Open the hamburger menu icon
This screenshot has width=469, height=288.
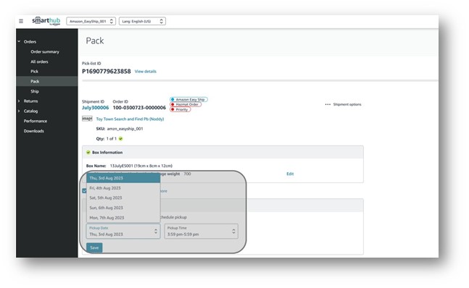(x=21, y=21)
